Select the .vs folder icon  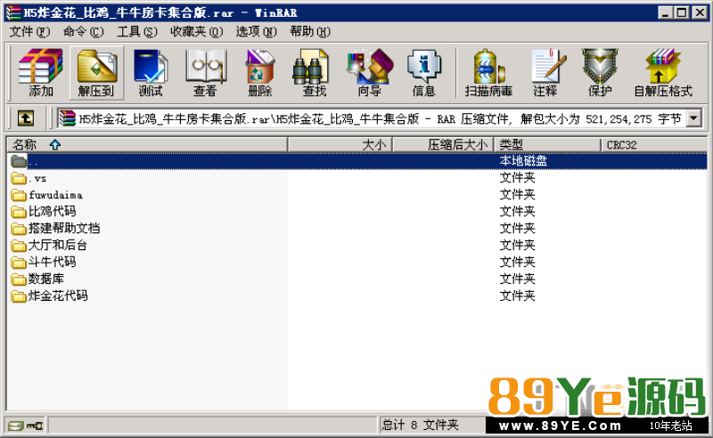[19, 178]
